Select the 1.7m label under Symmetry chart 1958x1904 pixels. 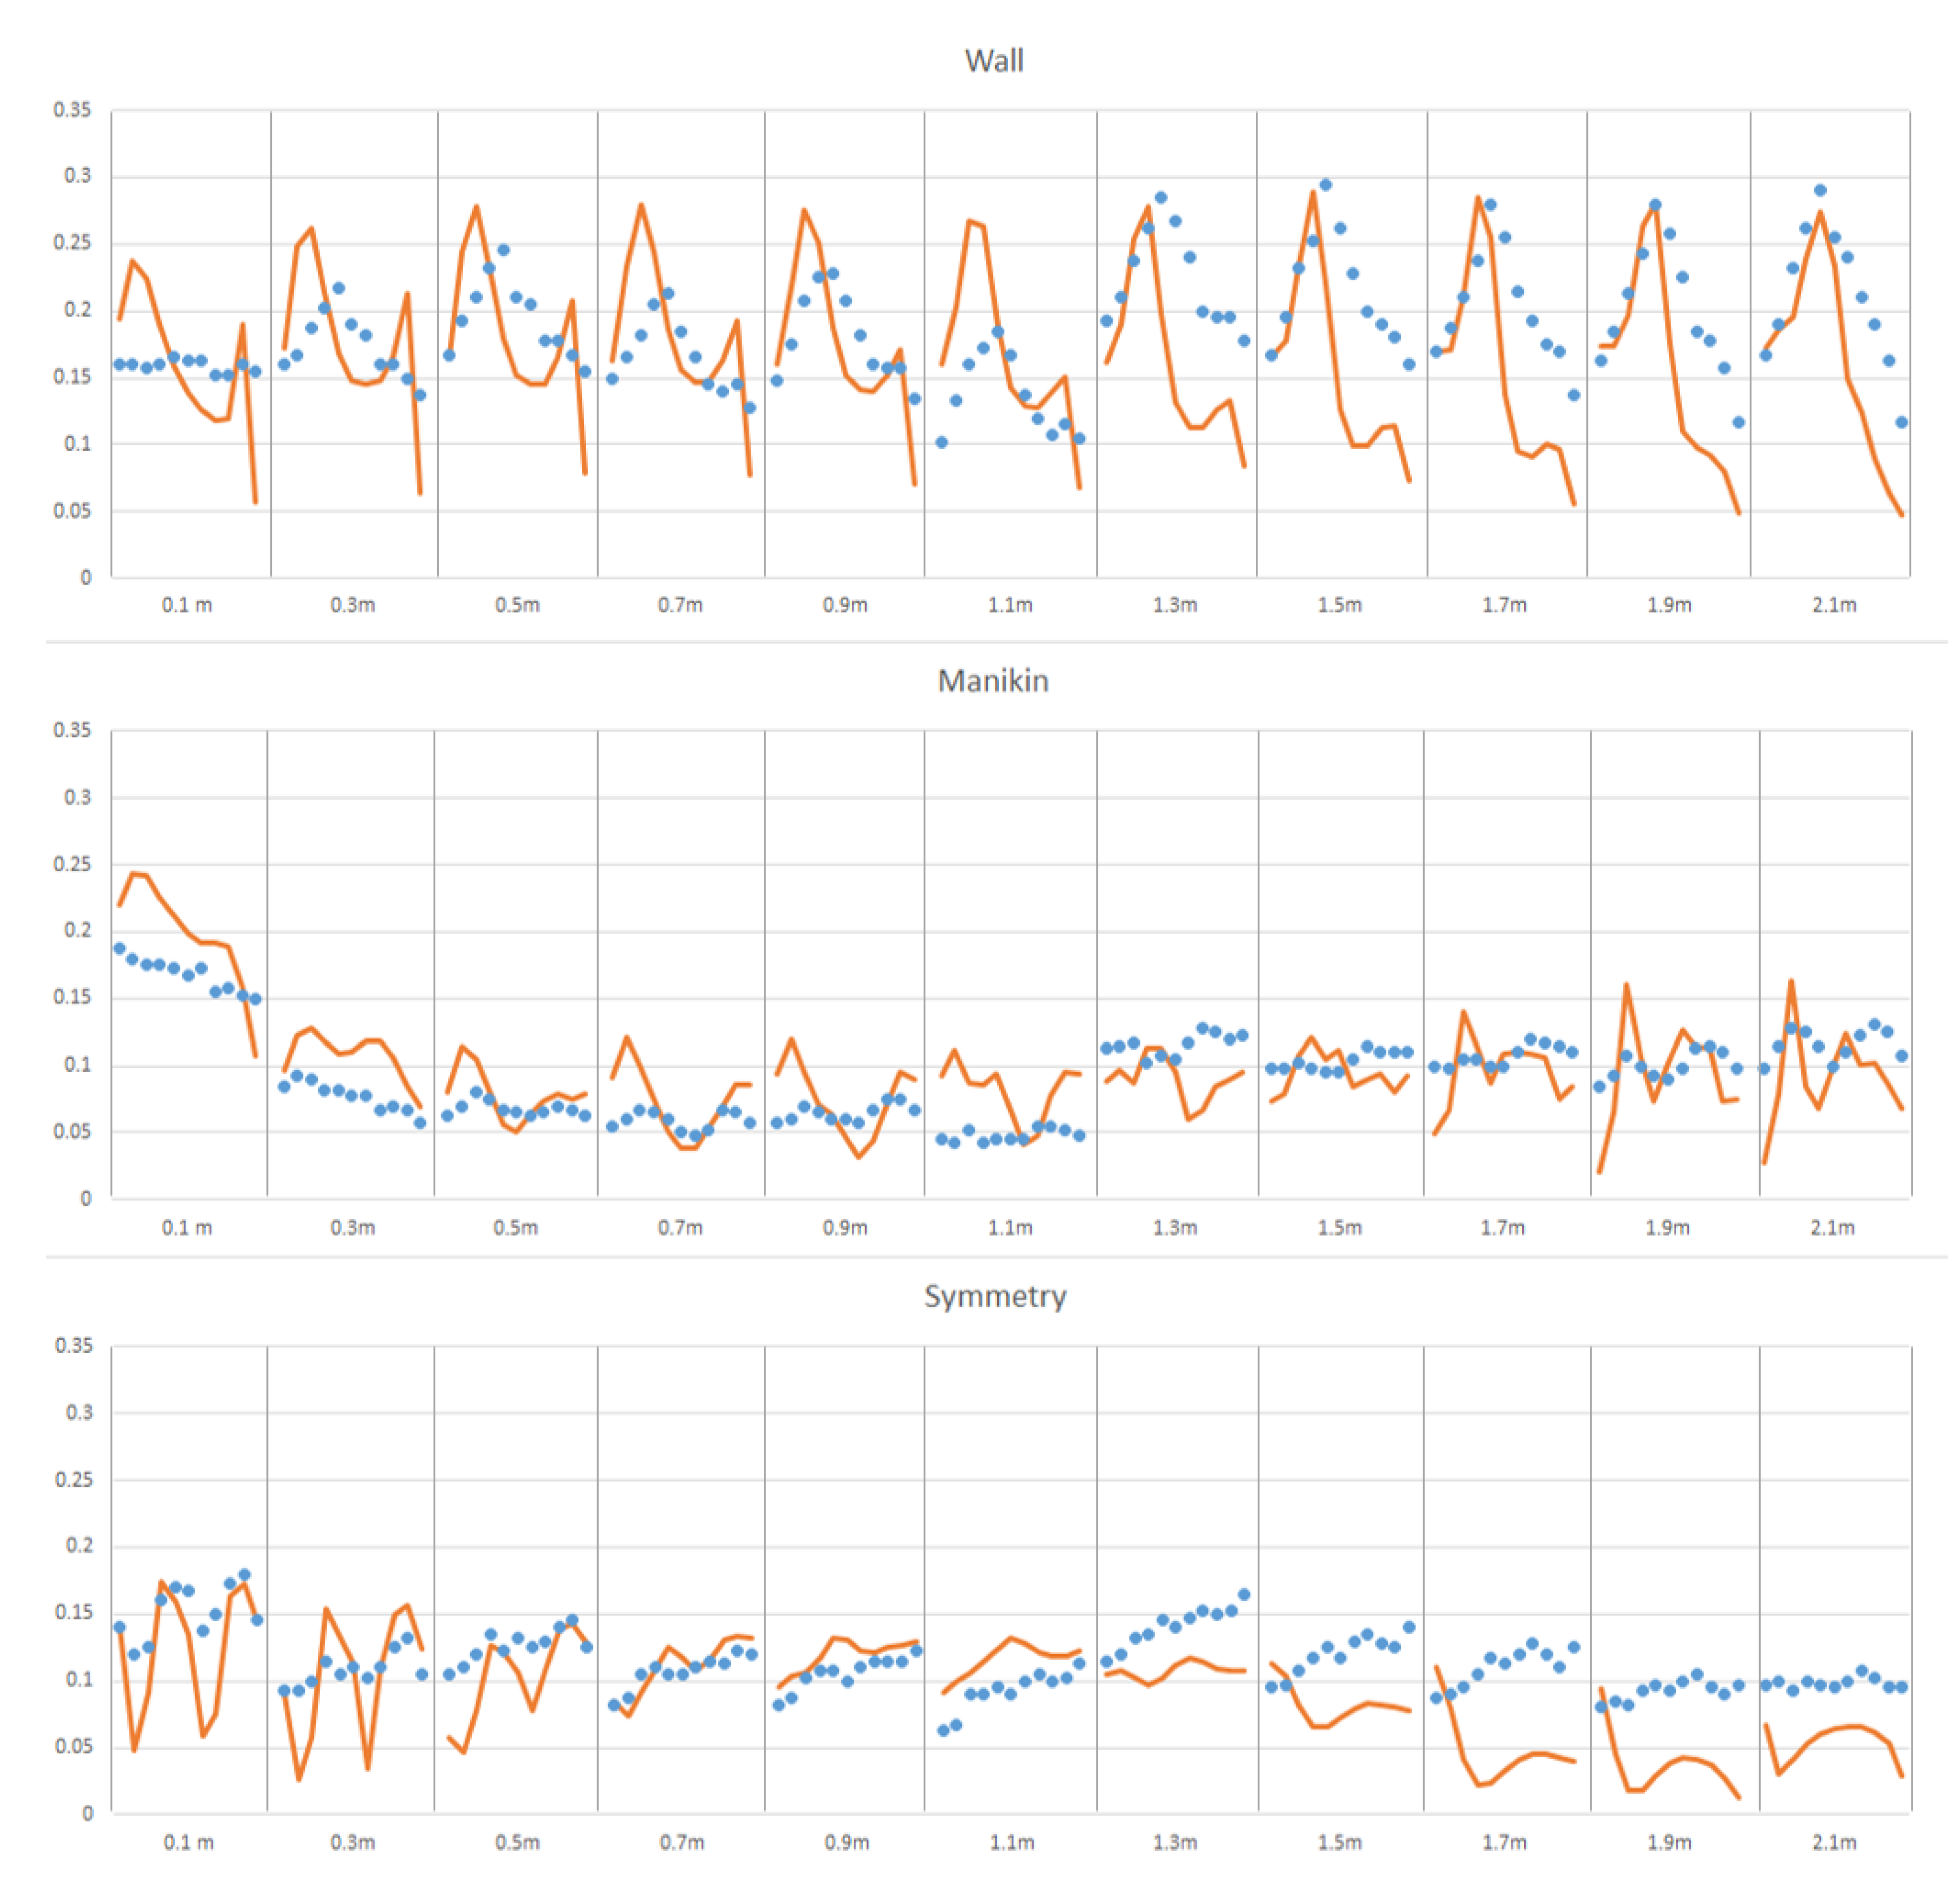click(1503, 1842)
